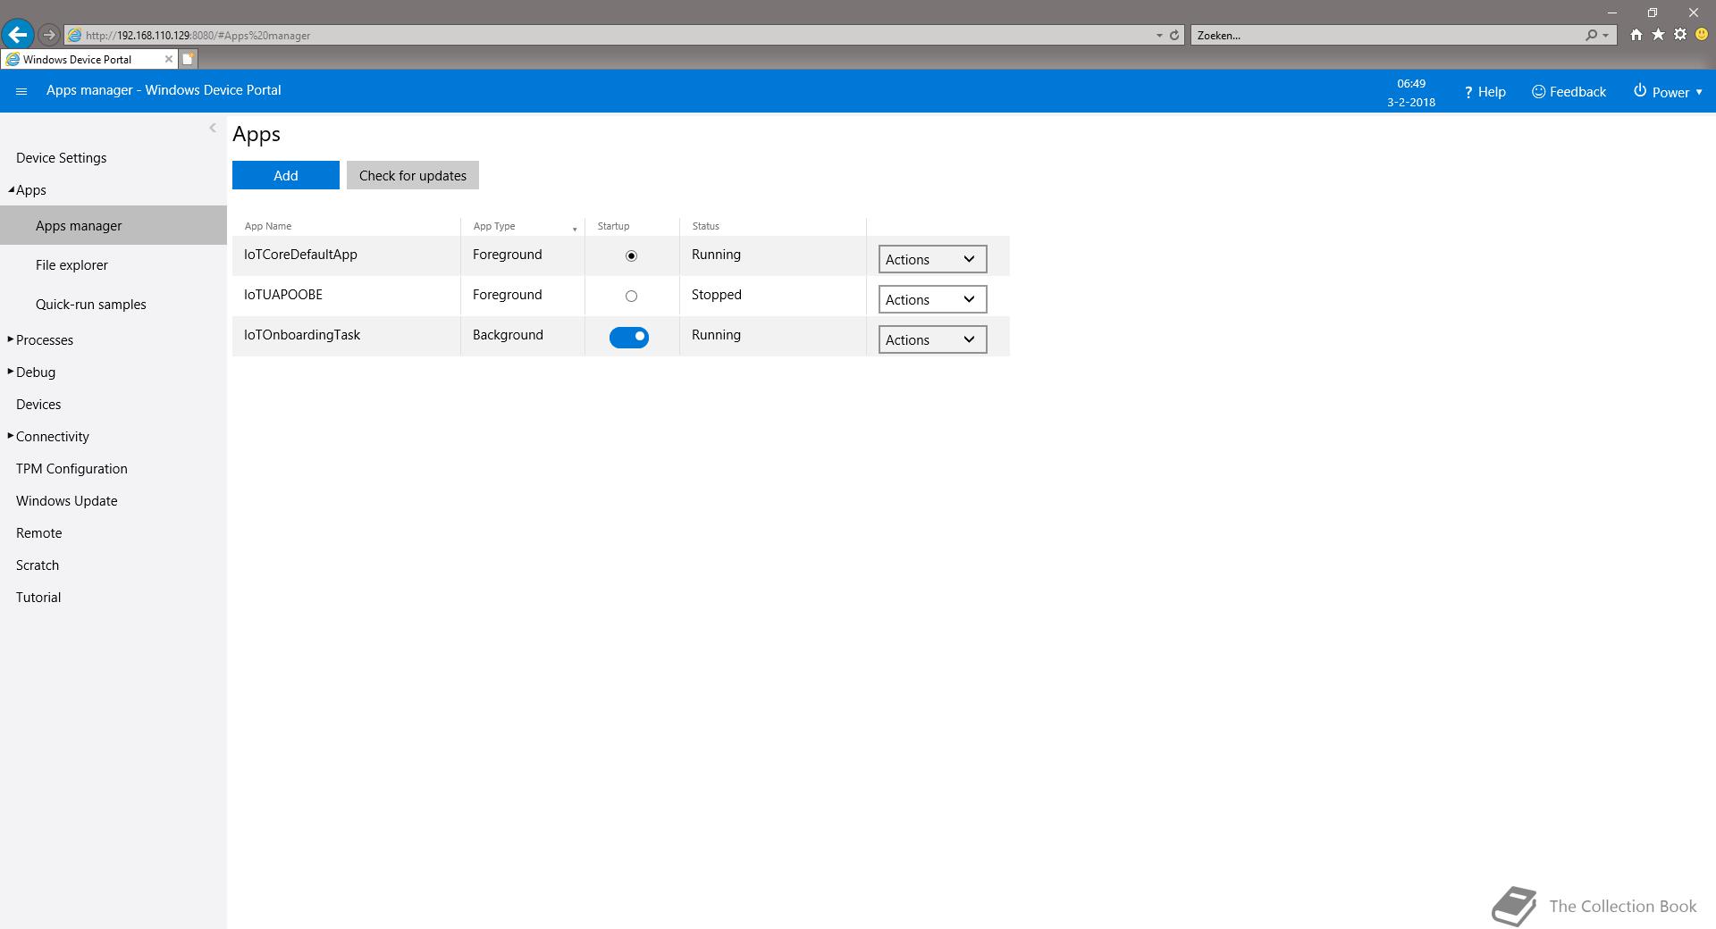Open Remote page in sidebar
1716x929 pixels.
[x=39, y=533]
